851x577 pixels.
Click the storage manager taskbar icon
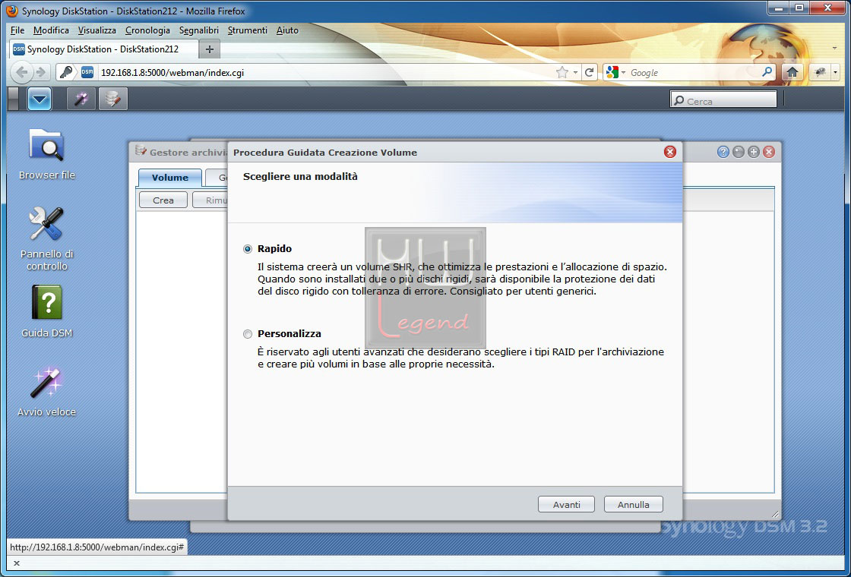point(113,99)
